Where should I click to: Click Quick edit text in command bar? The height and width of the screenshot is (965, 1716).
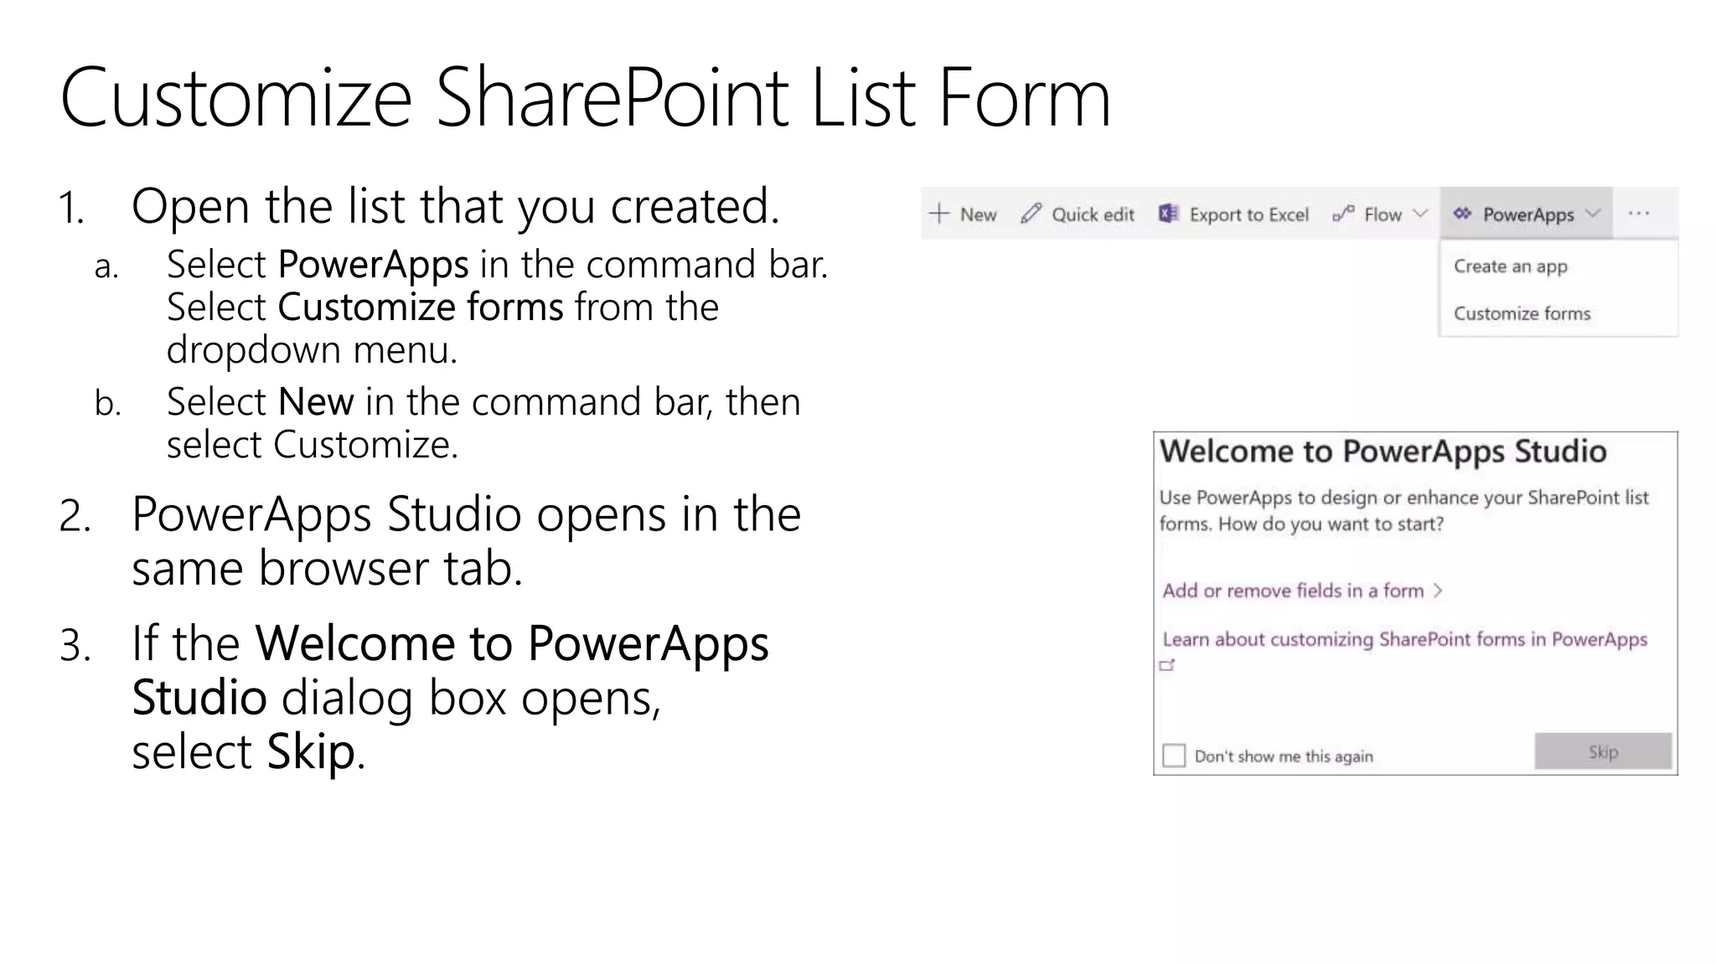[1093, 215]
